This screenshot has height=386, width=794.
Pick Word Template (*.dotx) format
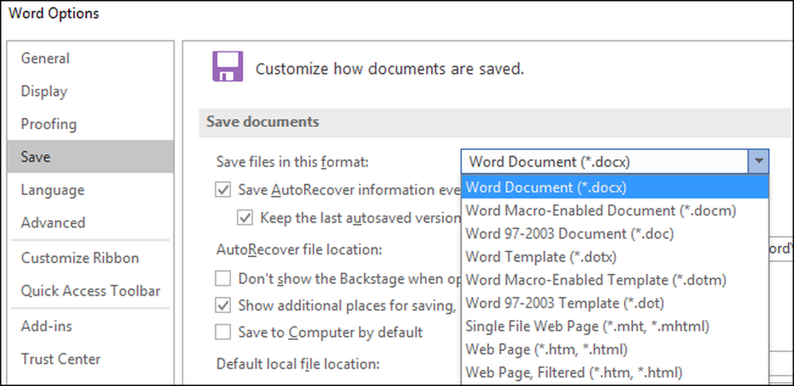click(615, 257)
